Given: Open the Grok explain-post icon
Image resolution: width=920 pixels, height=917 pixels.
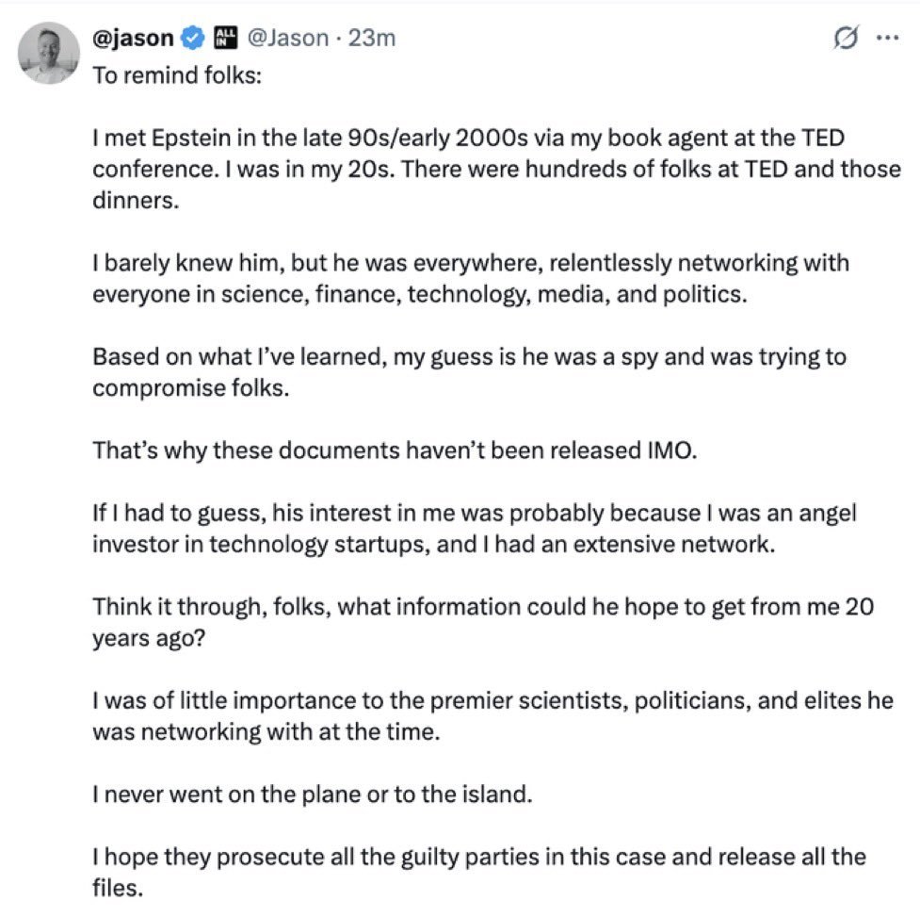Looking at the screenshot, I should [x=846, y=39].
